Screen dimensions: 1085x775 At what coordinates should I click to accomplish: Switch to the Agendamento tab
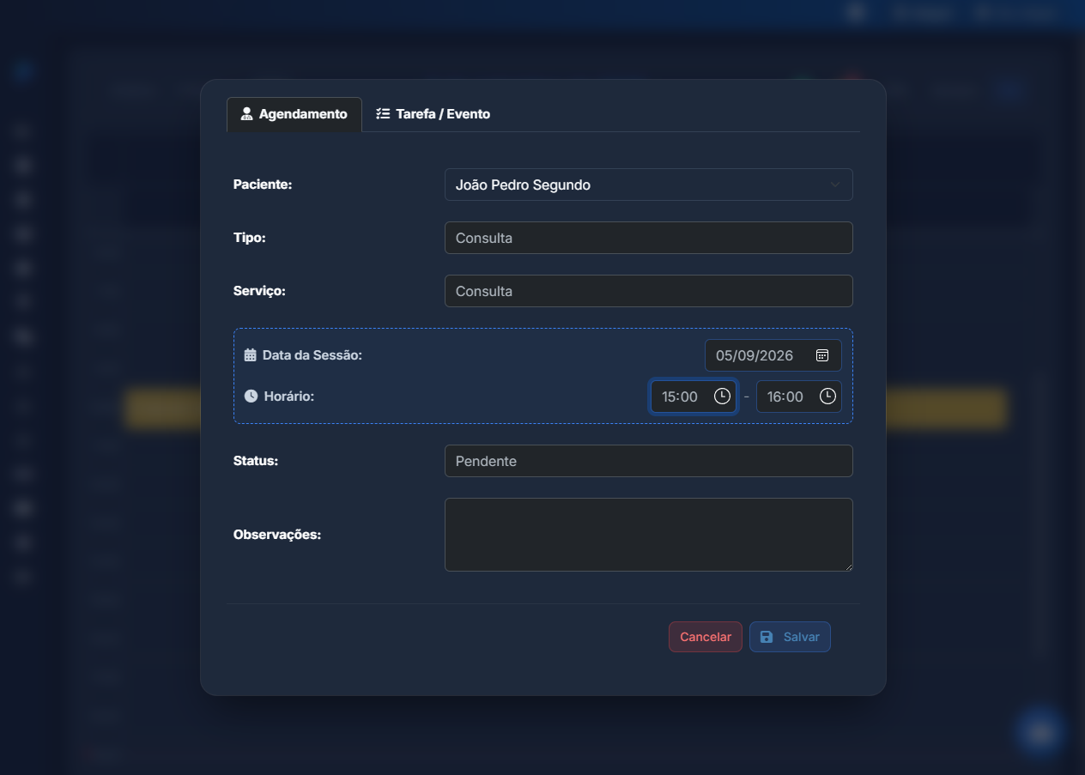[294, 114]
